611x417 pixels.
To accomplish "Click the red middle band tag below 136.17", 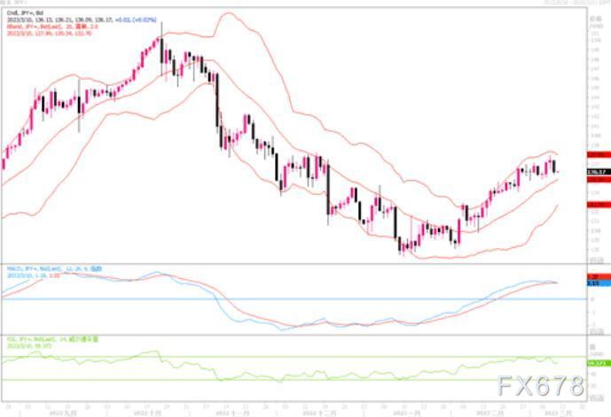I will [x=599, y=180].
